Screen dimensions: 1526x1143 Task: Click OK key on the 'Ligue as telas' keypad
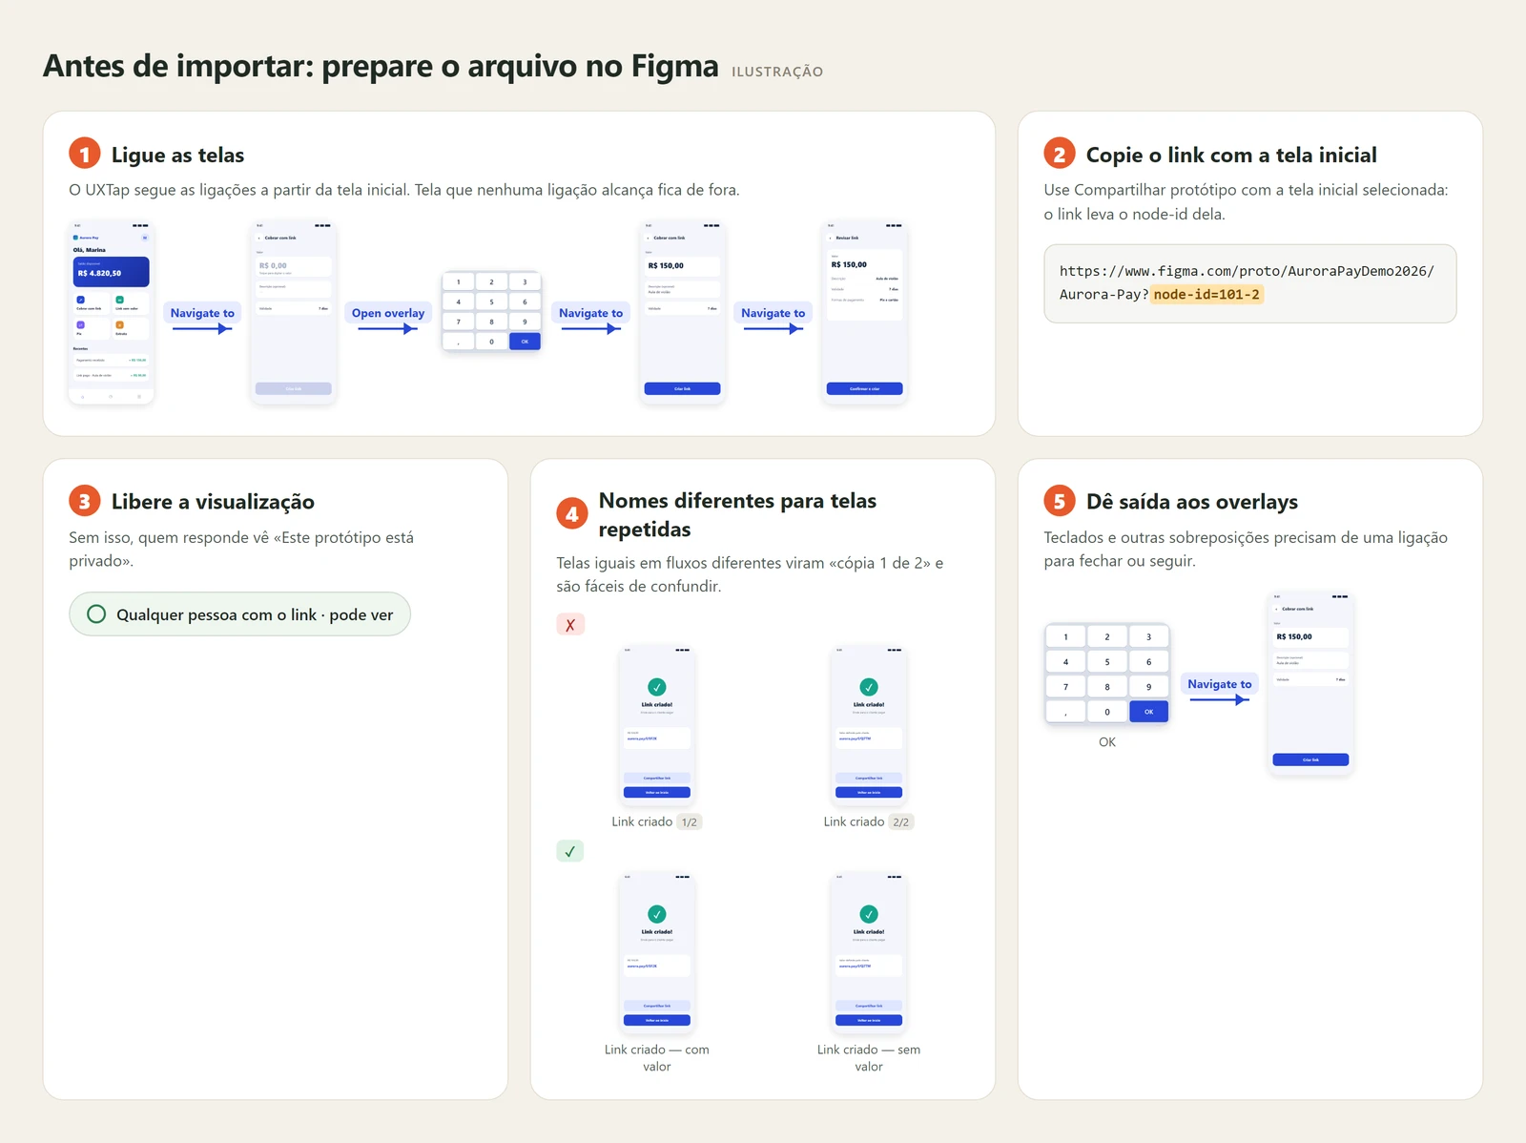525,341
